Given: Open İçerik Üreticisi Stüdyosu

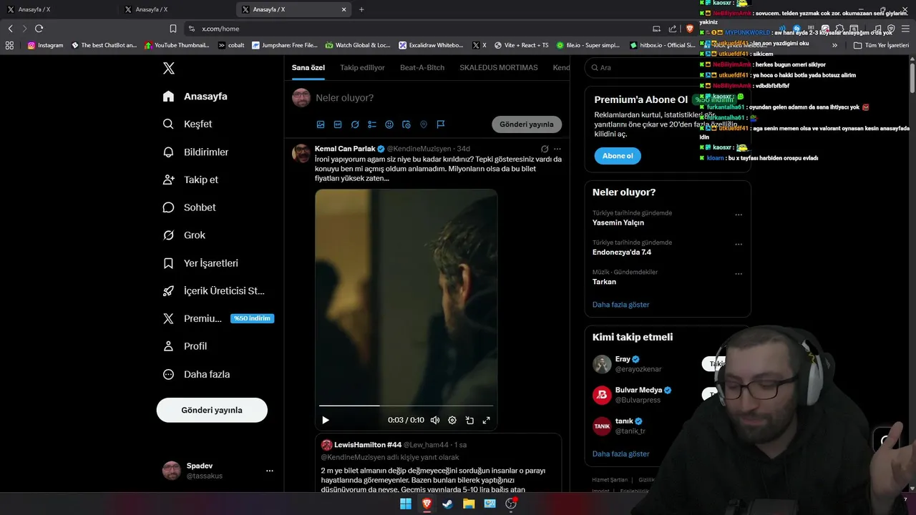Looking at the screenshot, I should coord(214,290).
